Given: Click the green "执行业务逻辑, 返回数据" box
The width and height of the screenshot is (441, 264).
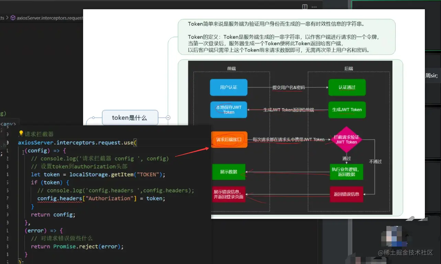Looking at the screenshot, I should pos(347,172).
